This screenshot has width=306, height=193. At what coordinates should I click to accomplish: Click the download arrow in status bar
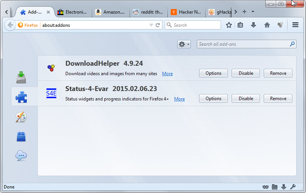(x=284, y=187)
